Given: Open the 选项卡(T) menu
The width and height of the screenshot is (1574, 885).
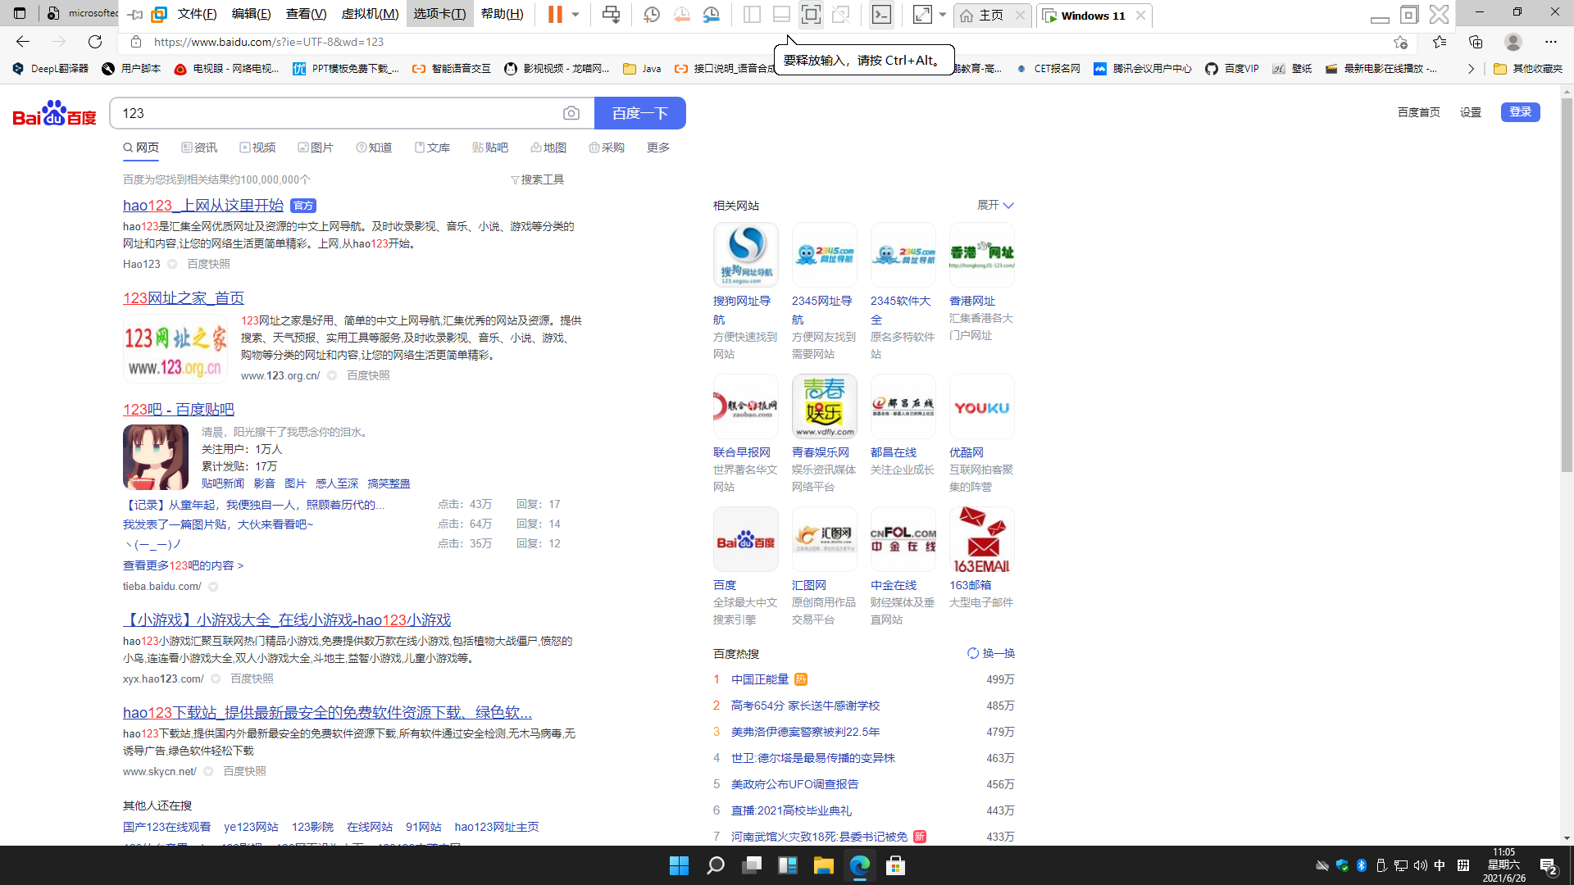Looking at the screenshot, I should (x=439, y=15).
